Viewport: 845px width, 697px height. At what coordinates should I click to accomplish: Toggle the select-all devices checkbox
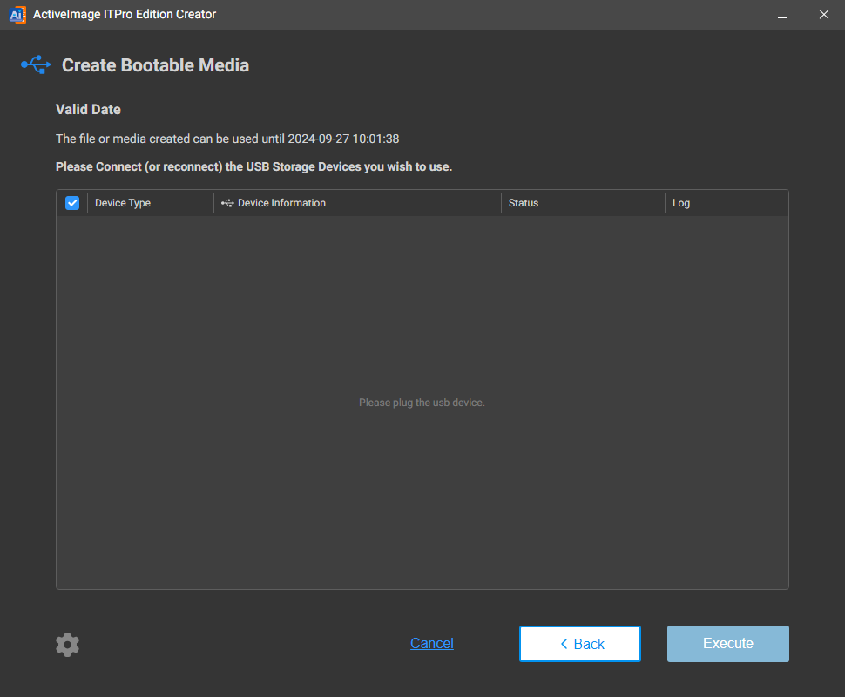[72, 203]
